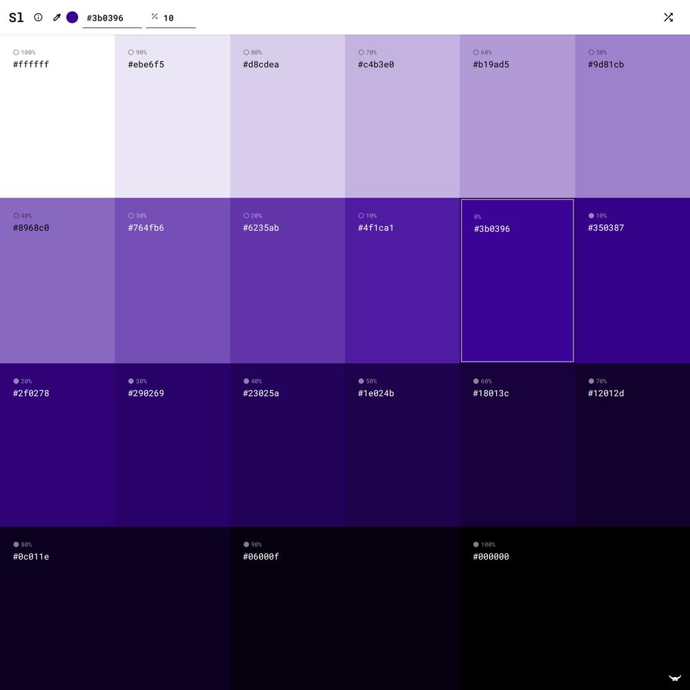Choose the #8968c0 tint swatch
This screenshot has width=690, height=690.
(x=57, y=281)
